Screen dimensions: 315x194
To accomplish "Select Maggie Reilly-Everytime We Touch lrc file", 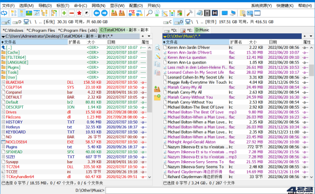I will click(x=235, y=82).
